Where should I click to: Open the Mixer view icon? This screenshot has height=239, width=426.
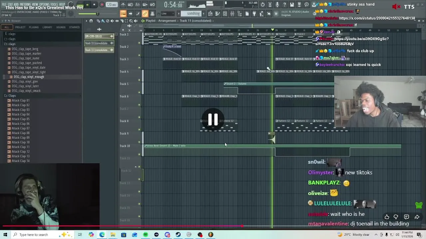point(232,14)
